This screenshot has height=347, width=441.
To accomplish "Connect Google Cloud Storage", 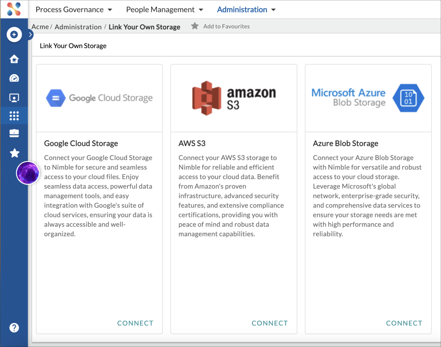I will pos(135,323).
